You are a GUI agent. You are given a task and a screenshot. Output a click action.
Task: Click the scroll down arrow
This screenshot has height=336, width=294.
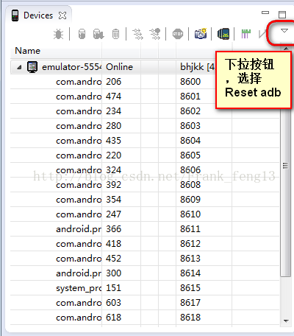[286, 321]
